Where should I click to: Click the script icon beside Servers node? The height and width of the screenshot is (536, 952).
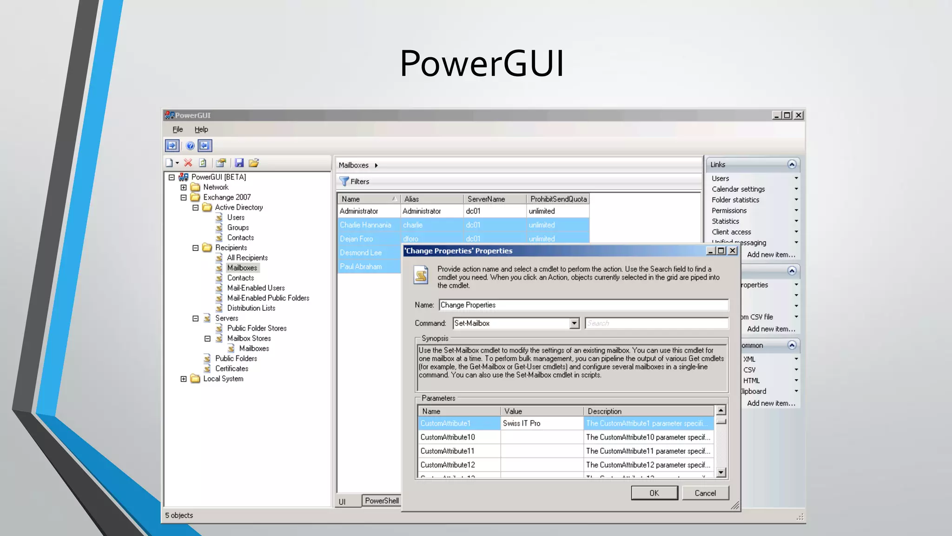pos(207,318)
